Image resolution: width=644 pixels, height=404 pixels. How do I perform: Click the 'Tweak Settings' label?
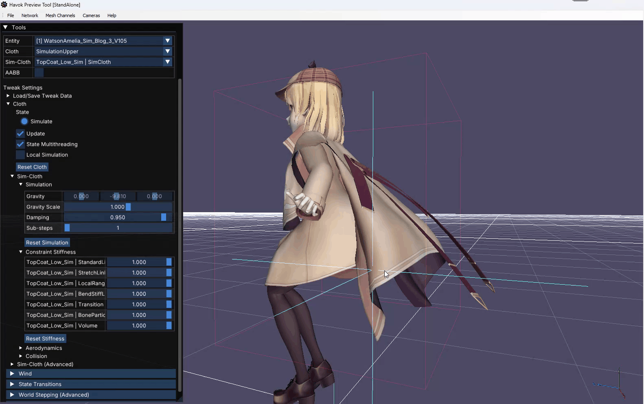point(23,88)
